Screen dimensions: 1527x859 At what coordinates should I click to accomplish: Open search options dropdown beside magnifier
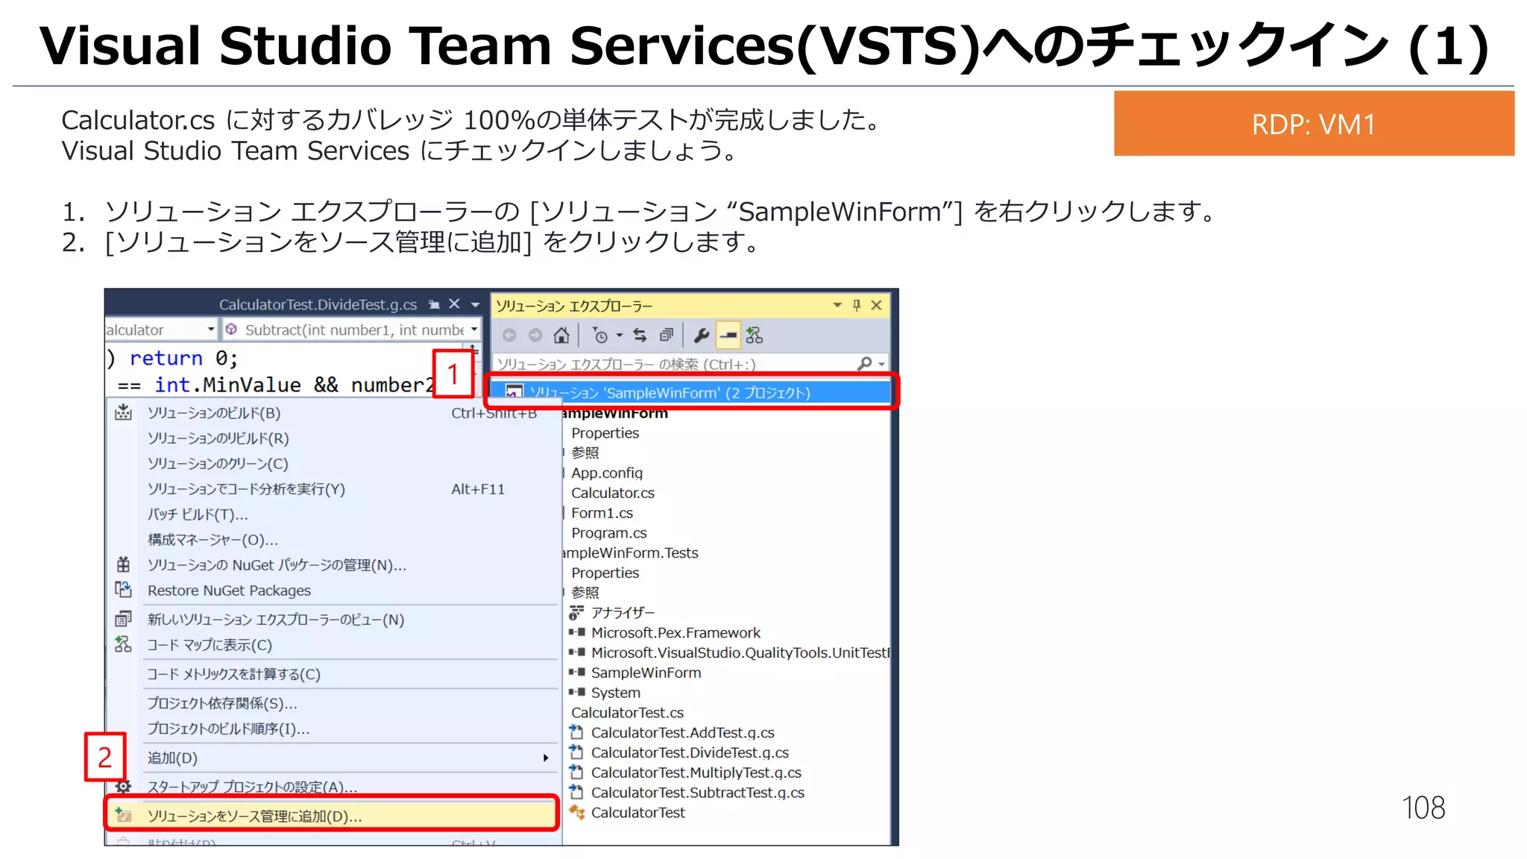point(881,364)
